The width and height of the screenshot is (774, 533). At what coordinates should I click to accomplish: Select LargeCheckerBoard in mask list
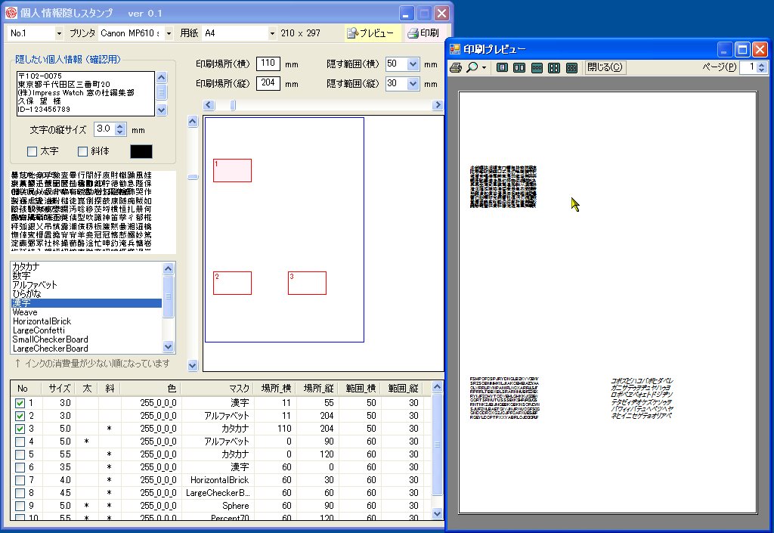86,349
